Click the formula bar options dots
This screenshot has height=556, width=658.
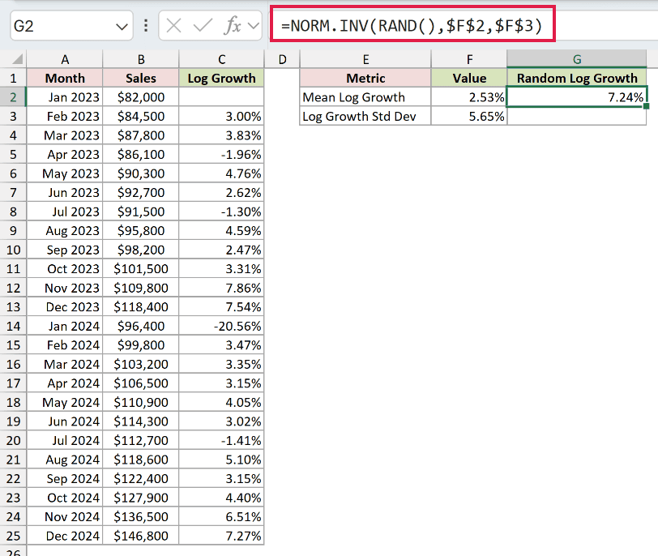(x=146, y=26)
